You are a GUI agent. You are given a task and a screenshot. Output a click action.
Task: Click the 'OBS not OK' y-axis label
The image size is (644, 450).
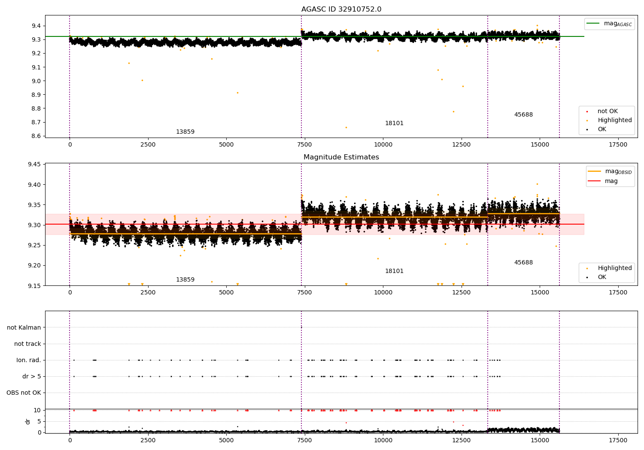24,393
